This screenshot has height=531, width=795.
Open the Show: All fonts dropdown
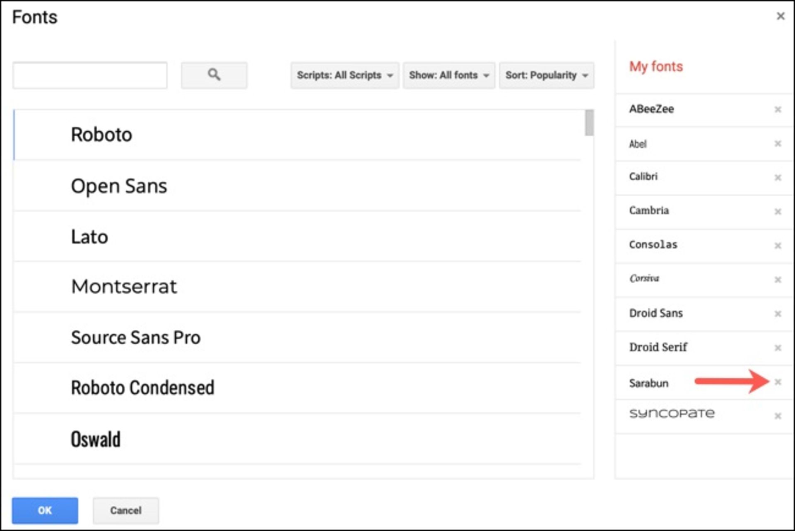449,75
